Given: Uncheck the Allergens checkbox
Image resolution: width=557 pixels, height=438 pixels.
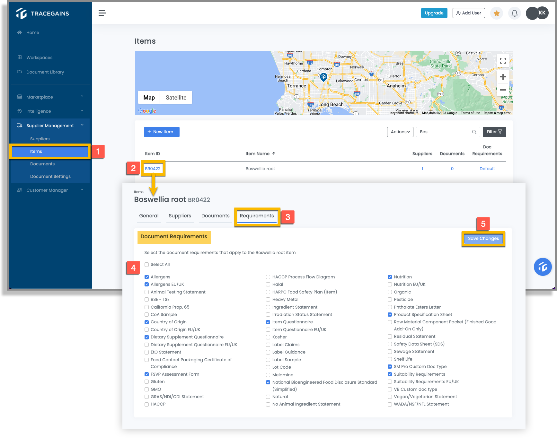Looking at the screenshot, I should (x=146, y=277).
